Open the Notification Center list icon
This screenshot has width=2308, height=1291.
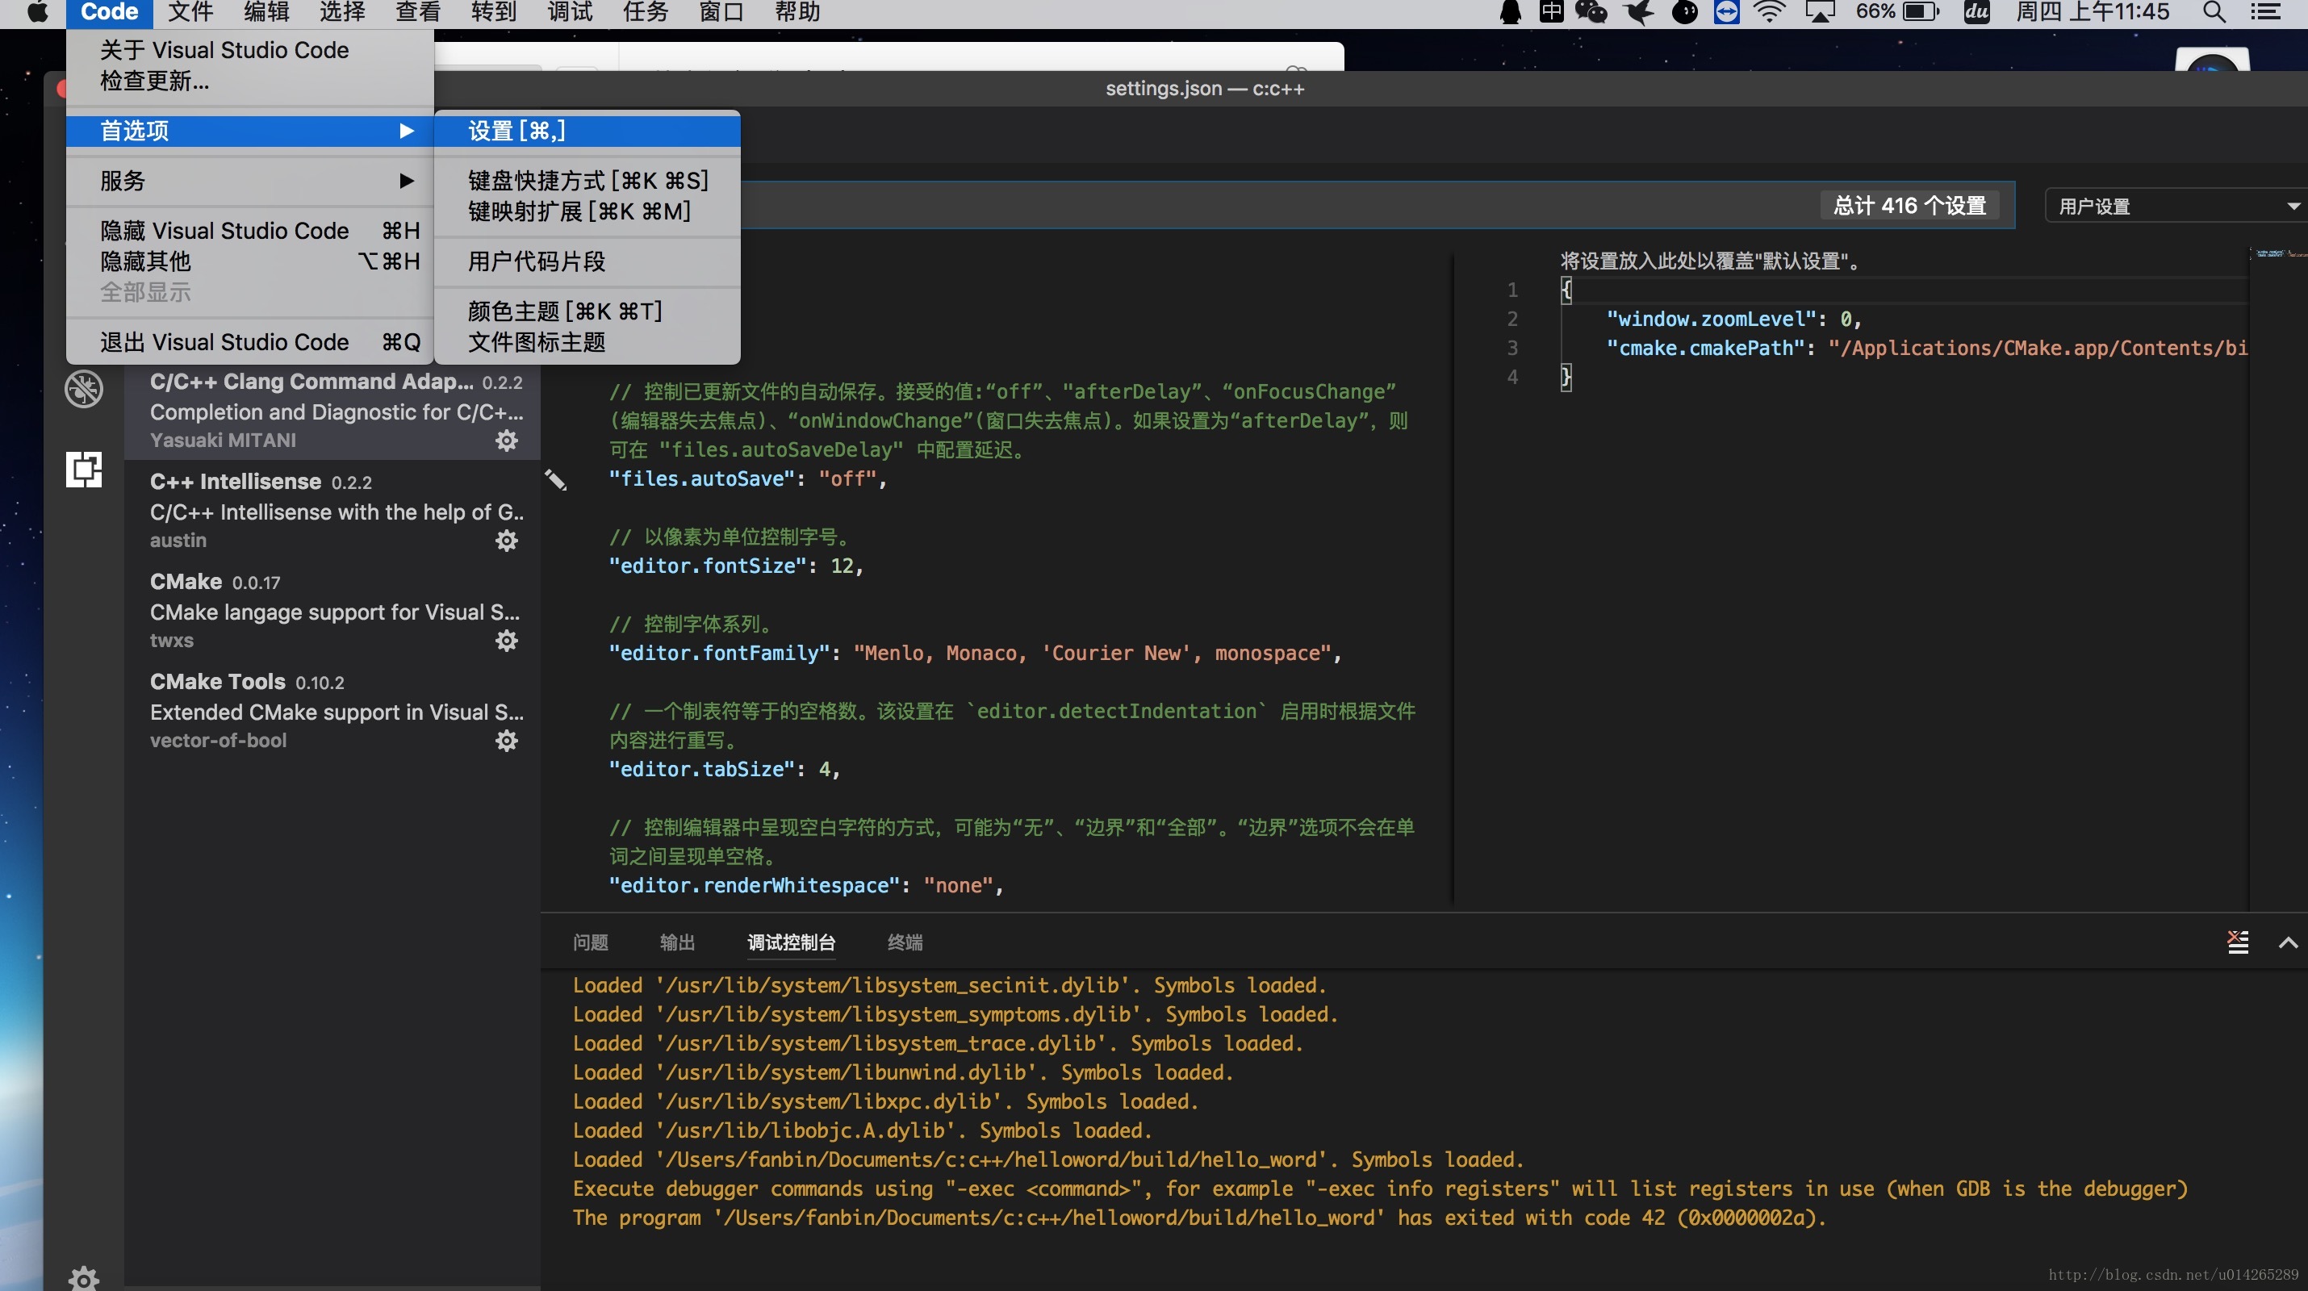pos(2266,11)
